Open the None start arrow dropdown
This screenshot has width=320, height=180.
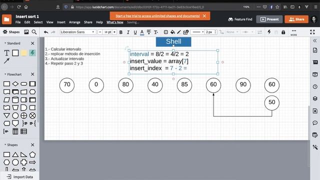232,32
